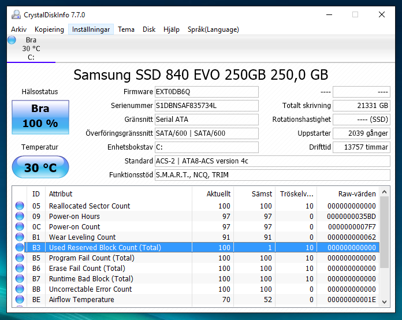Click the Enhetsbokstav field C:
Viewport: 402px width, 320px height.
click(207, 147)
